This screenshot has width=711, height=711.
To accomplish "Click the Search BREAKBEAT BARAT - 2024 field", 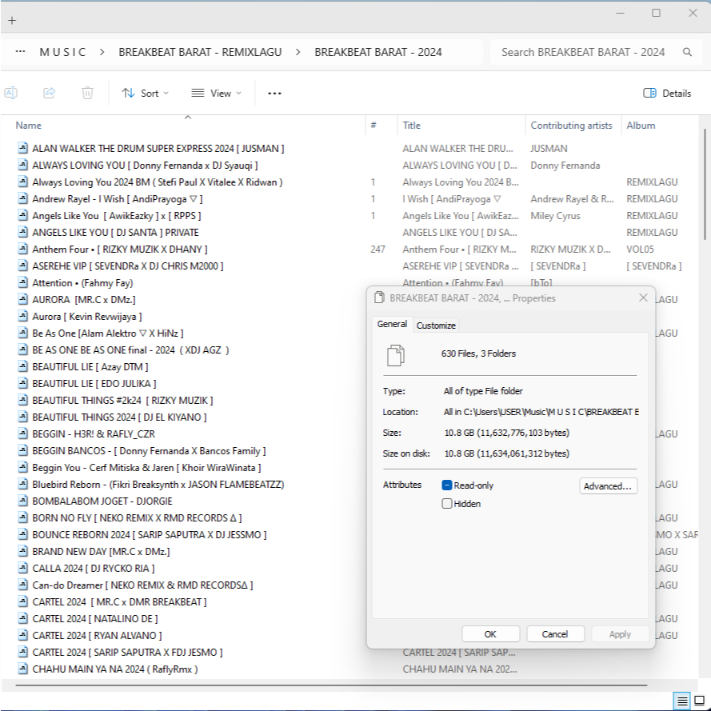I will pyautogui.click(x=582, y=52).
